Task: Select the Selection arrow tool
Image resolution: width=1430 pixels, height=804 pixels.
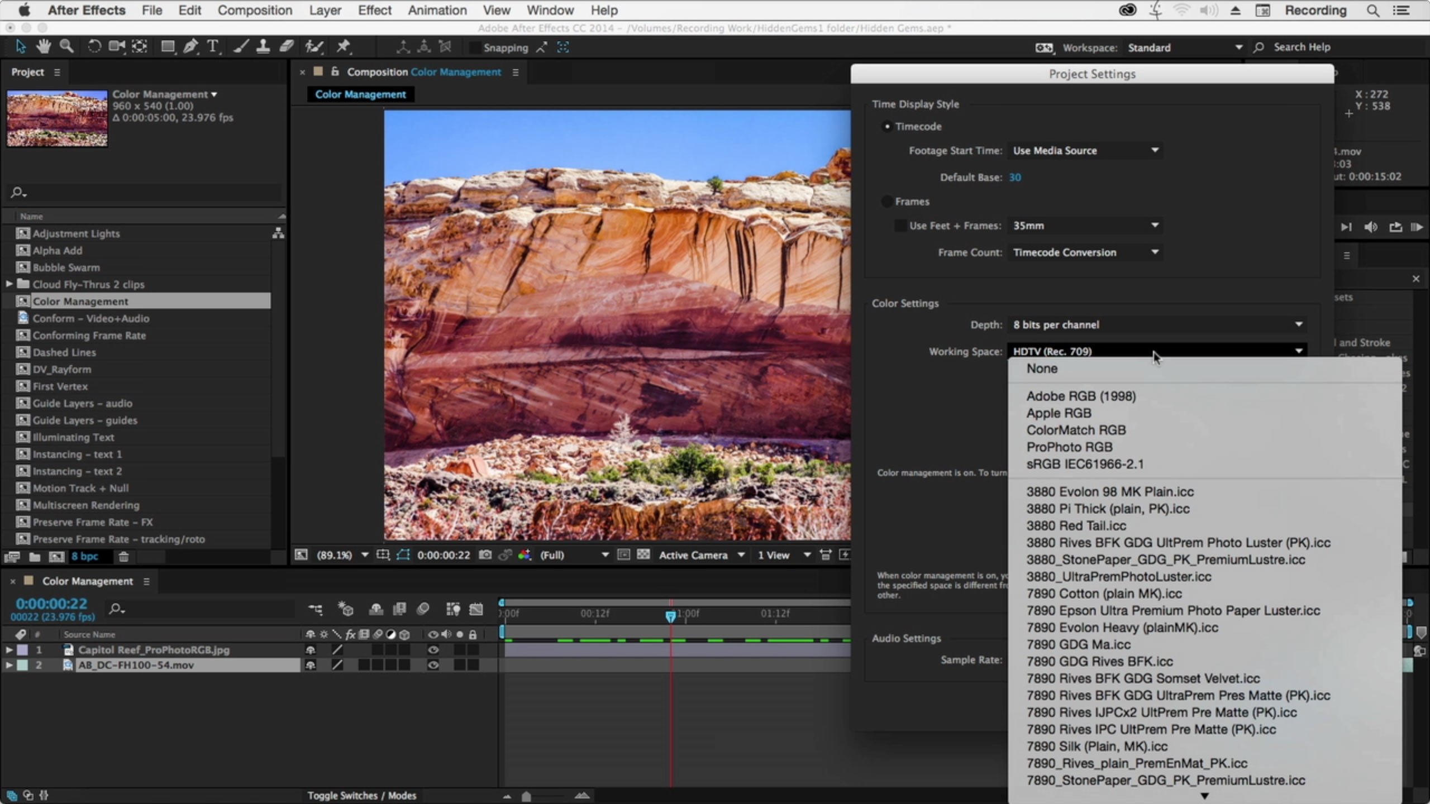Action: pos(21,47)
